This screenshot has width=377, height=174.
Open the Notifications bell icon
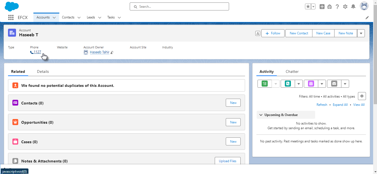pyautogui.click(x=353, y=7)
